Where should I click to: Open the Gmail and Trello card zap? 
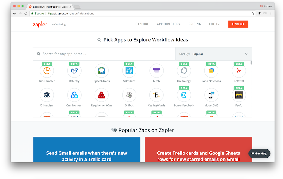pos(87,150)
